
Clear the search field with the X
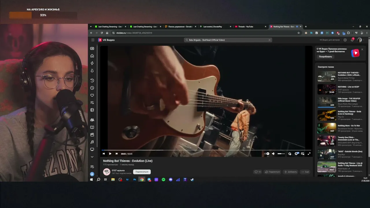(269, 40)
